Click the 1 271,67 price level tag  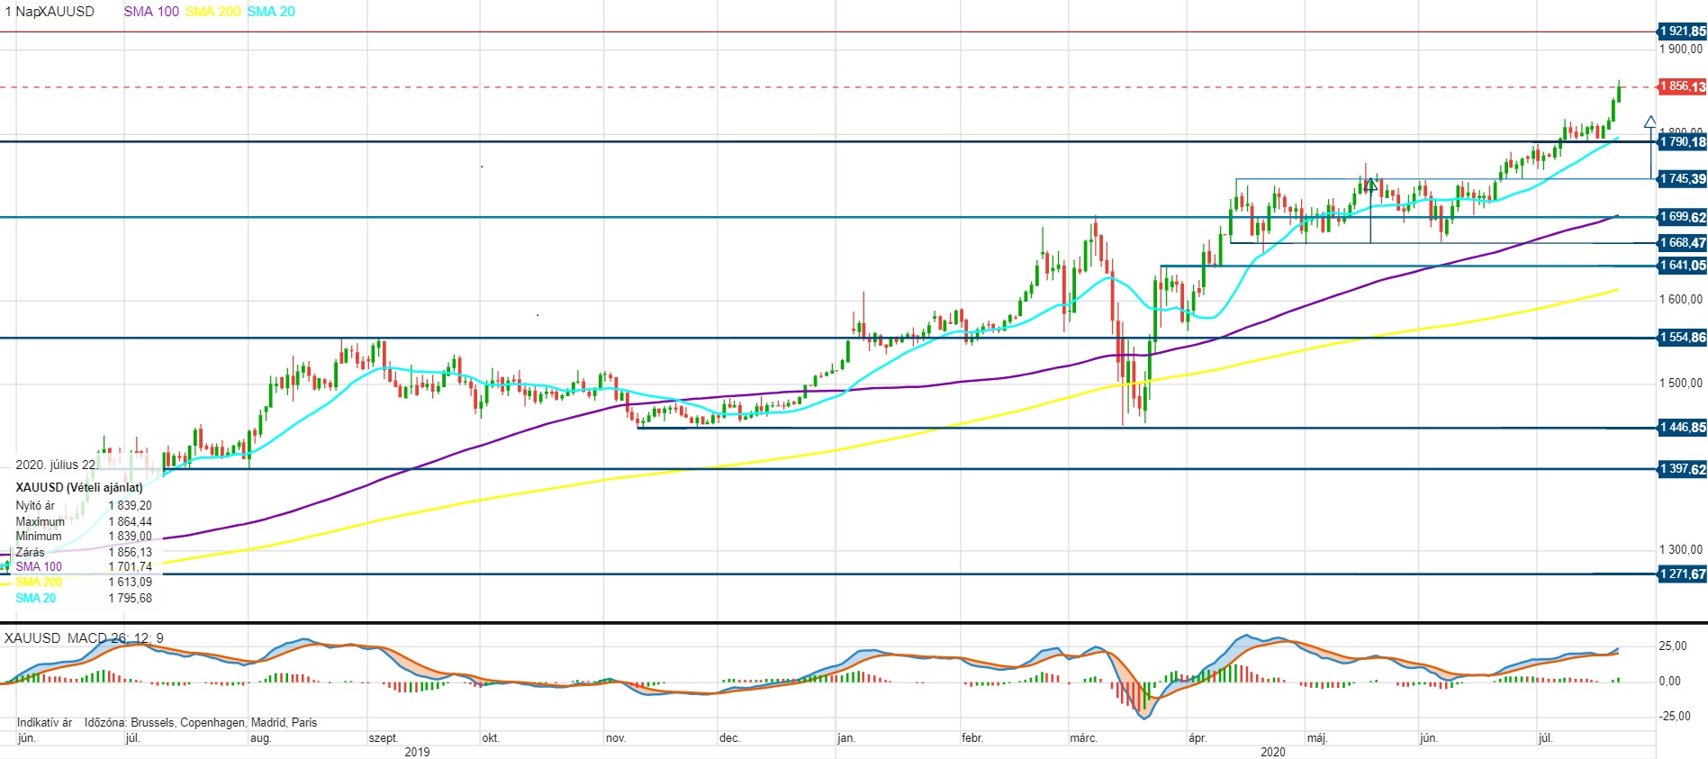click(1682, 574)
